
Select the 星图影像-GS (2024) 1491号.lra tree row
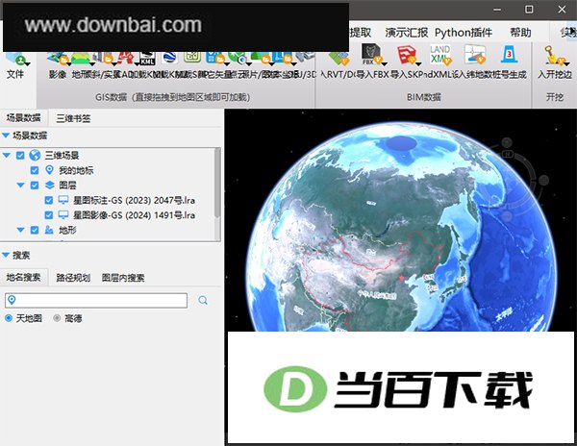tap(135, 214)
